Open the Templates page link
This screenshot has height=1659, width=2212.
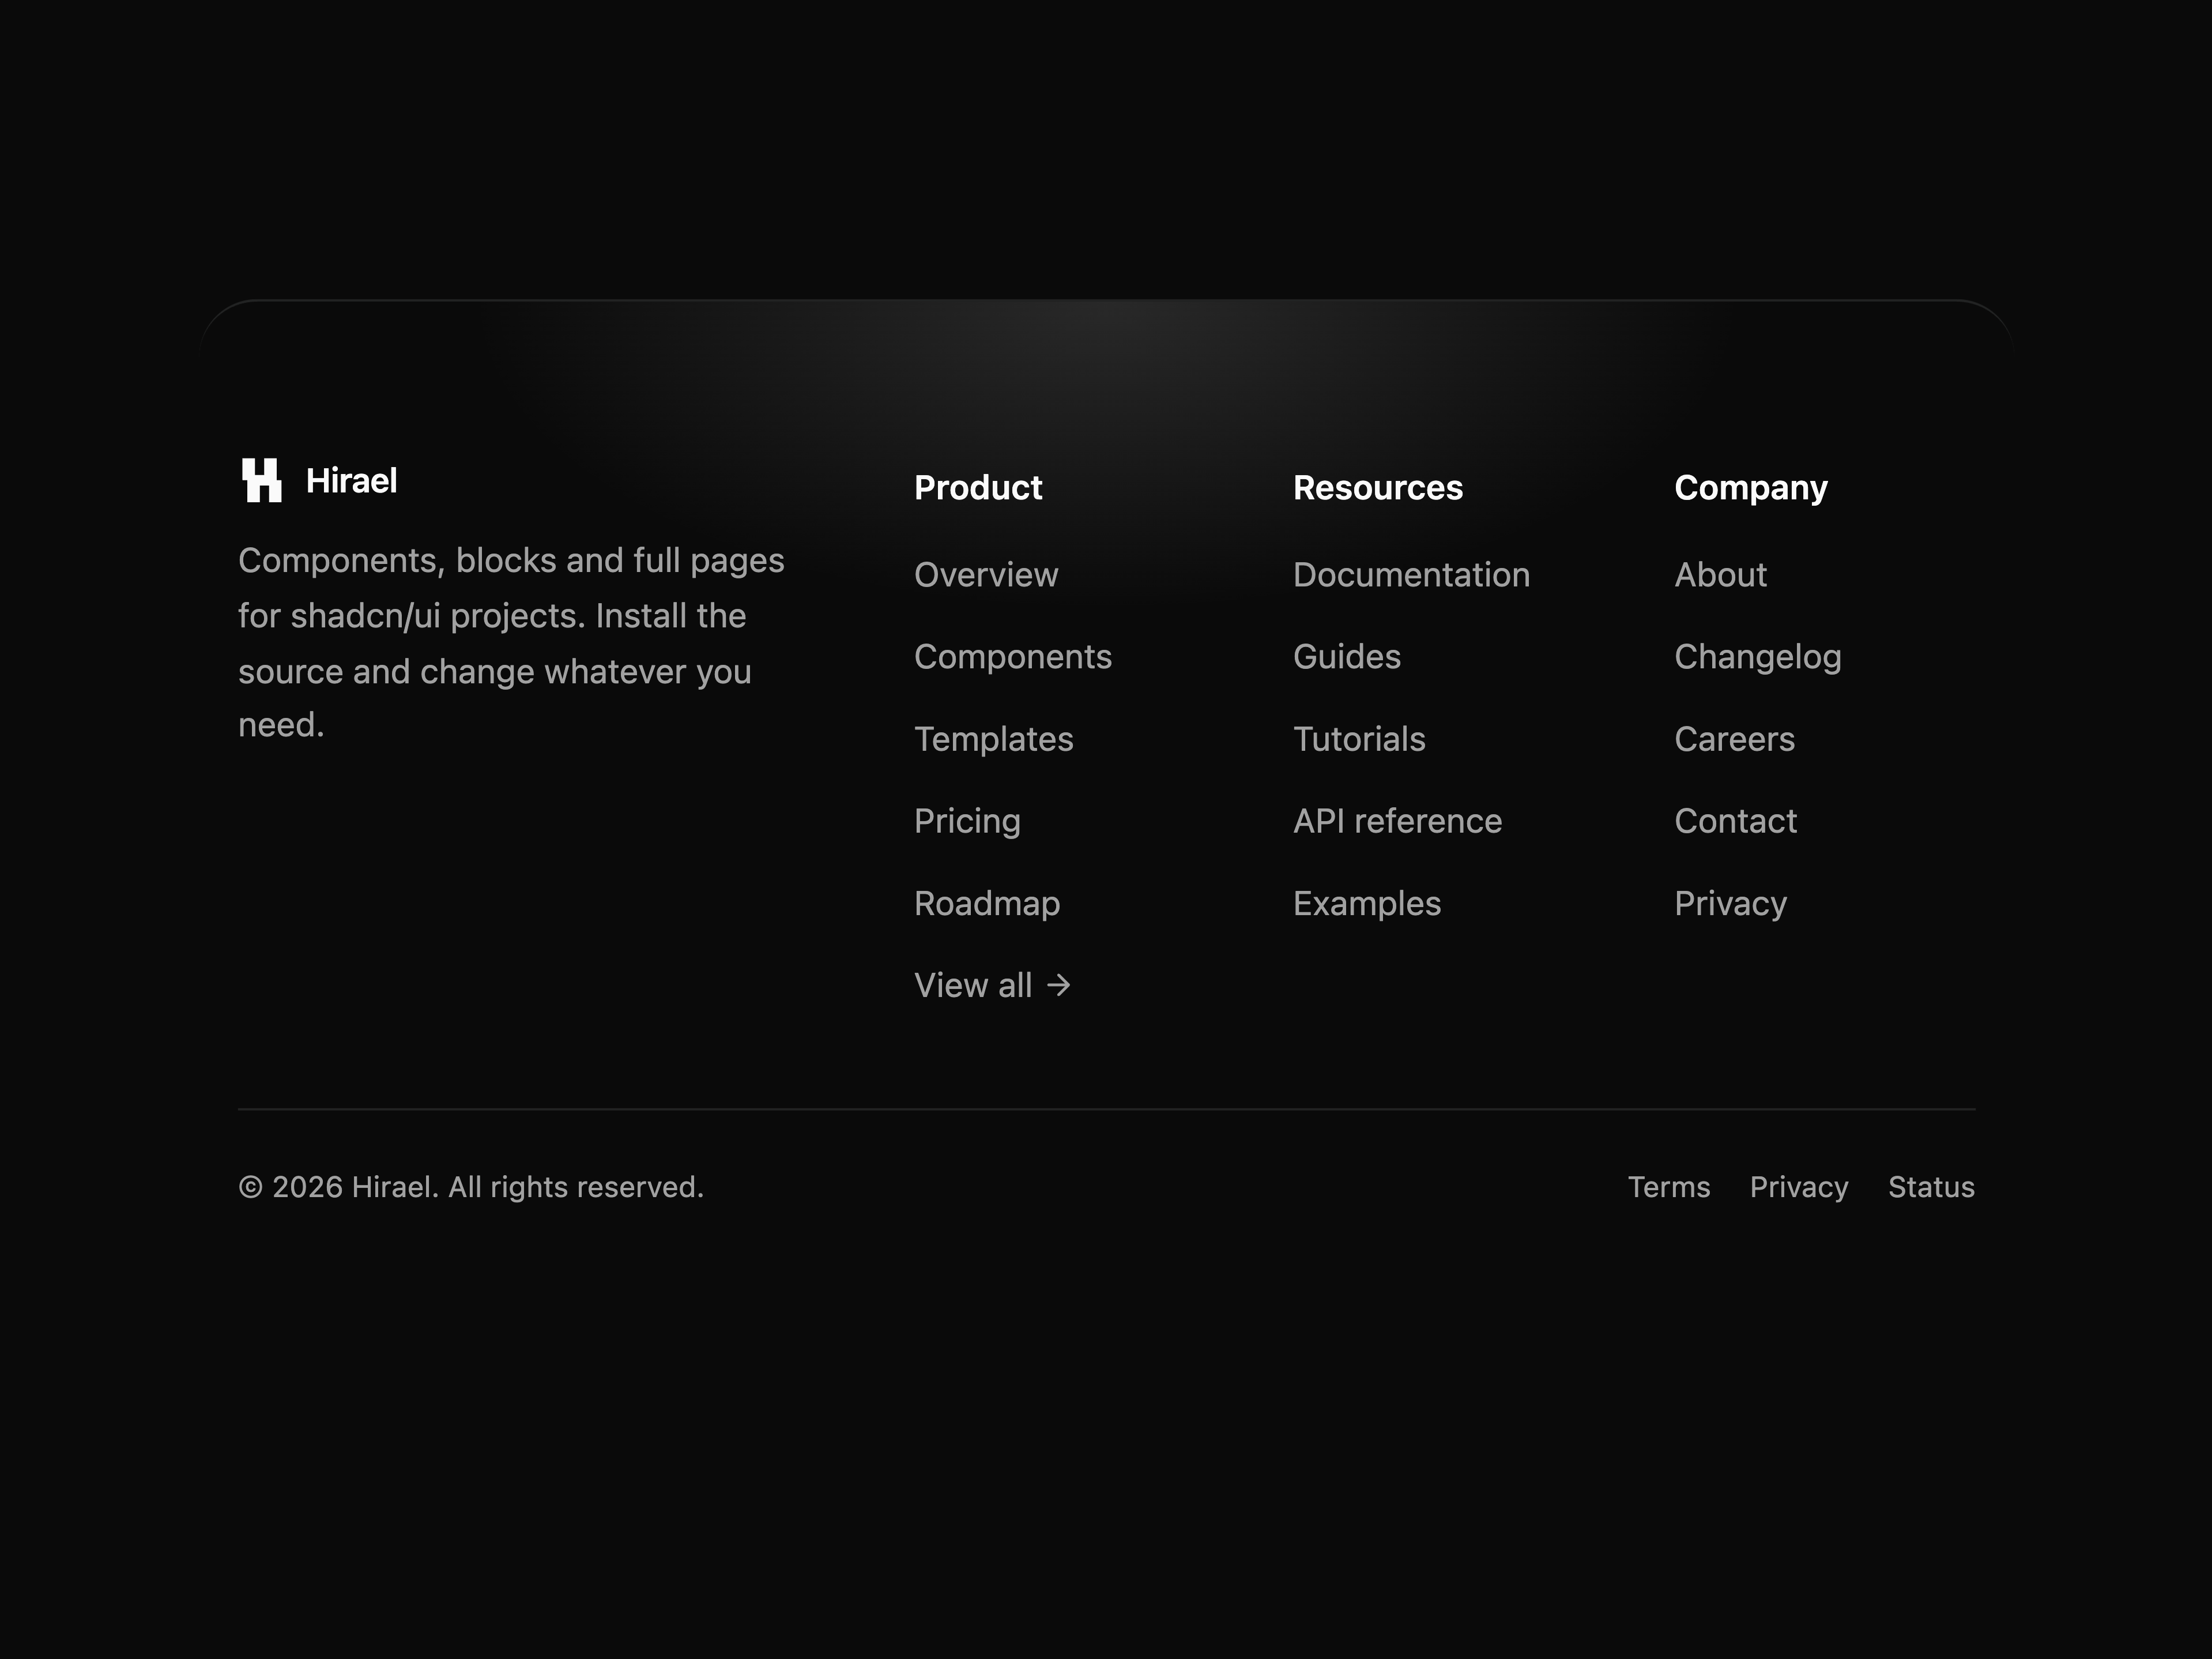click(994, 739)
